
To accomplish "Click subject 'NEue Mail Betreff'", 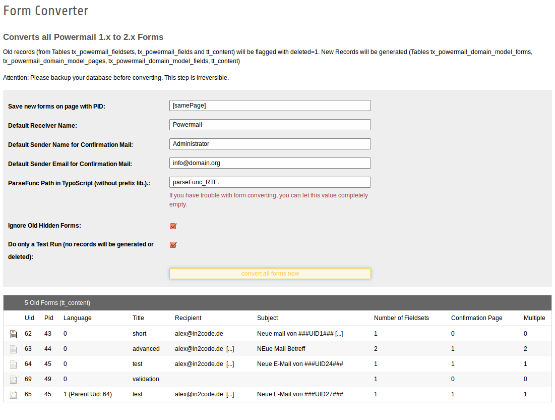I will (x=281, y=349).
